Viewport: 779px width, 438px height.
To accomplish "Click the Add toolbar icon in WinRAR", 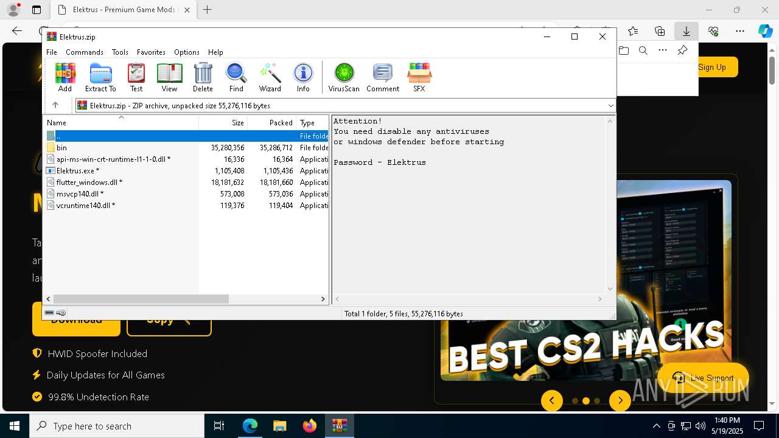I will coord(65,77).
